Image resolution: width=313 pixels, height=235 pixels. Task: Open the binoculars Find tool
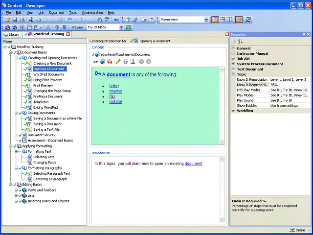click(100, 20)
